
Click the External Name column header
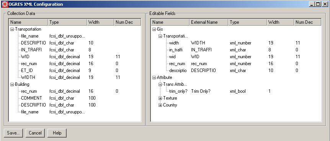[x=209, y=22]
